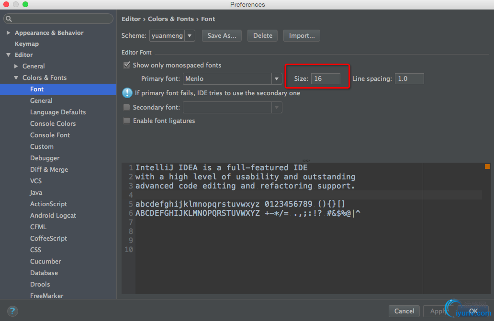Click preview line starting 'IntelliJ IDEA is'
Viewport: 494px width, 321px height.
(x=222, y=167)
